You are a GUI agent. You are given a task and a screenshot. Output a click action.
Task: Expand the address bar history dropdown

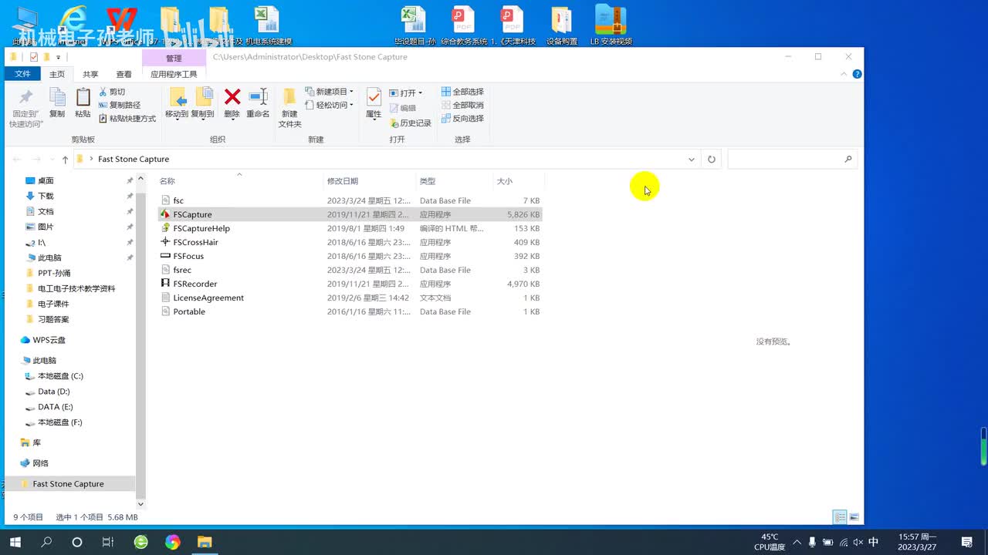coord(692,160)
